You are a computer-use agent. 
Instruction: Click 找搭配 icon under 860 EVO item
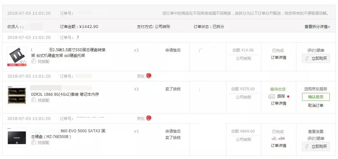pyautogui.click(x=34, y=142)
